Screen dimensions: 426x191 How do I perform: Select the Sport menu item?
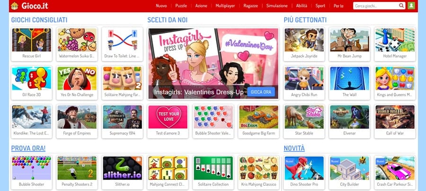click(x=320, y=6)
